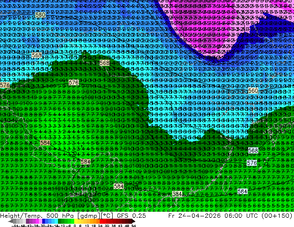Screen dimensions: 294x227
Task: Click the 'Fr 24-04-2026' date text
Action: point(194,216)
